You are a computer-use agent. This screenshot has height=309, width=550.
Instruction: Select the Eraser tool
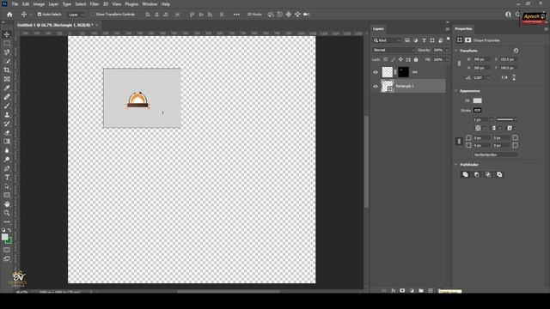click(x=7, y=133)
